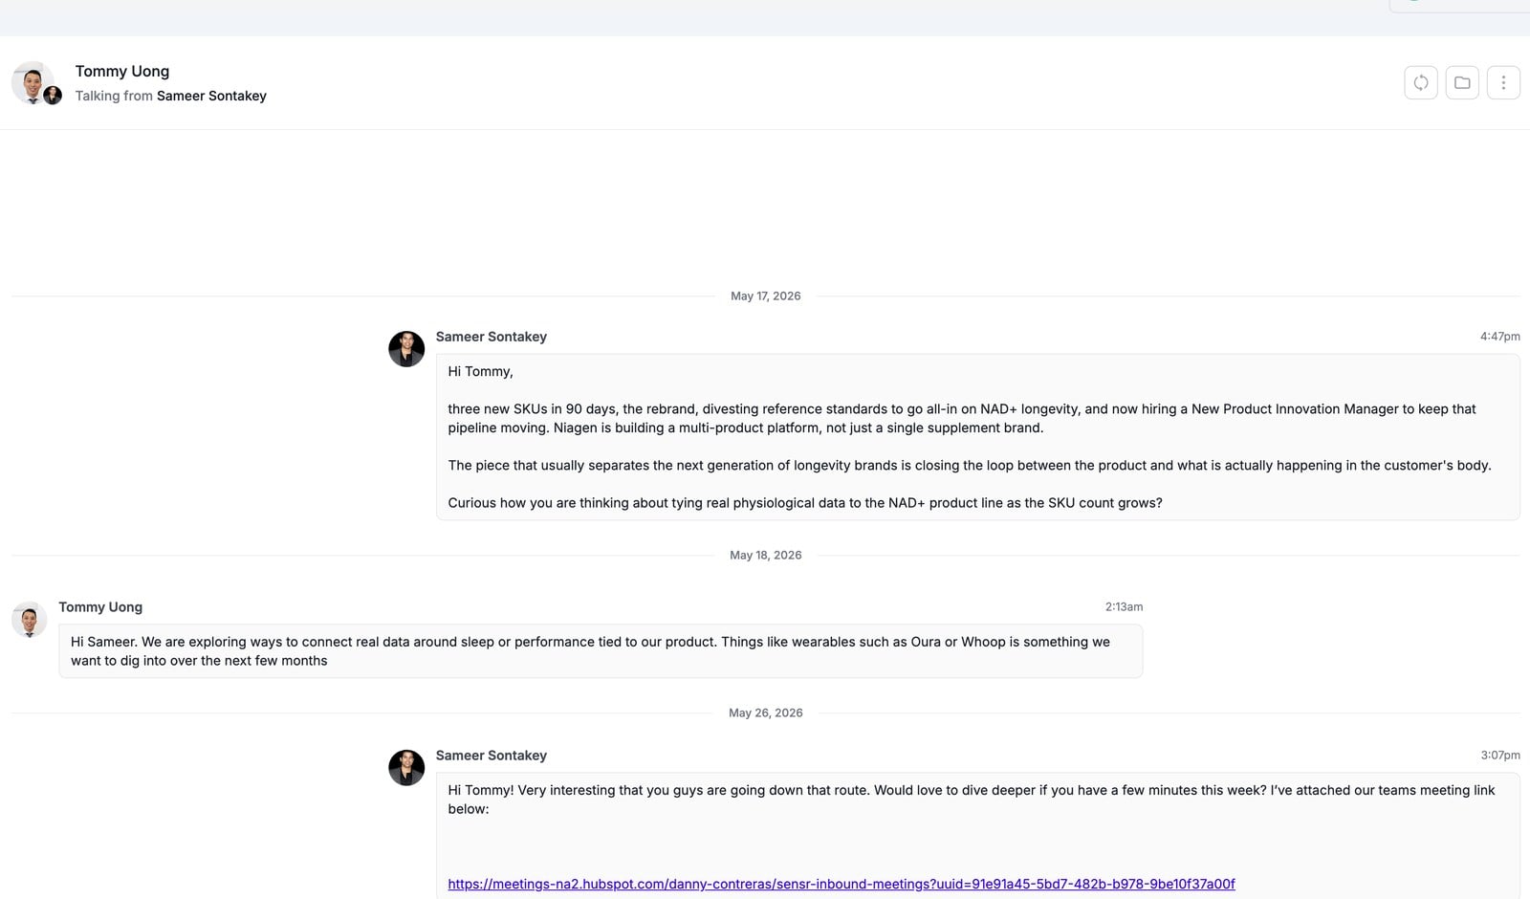The height and width of the screenshot is (899, 1530).
Task: Click Sameer's avatar on May 17 message
Action: [406, 349]
